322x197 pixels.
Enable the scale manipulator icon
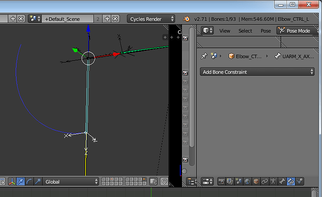38,182
